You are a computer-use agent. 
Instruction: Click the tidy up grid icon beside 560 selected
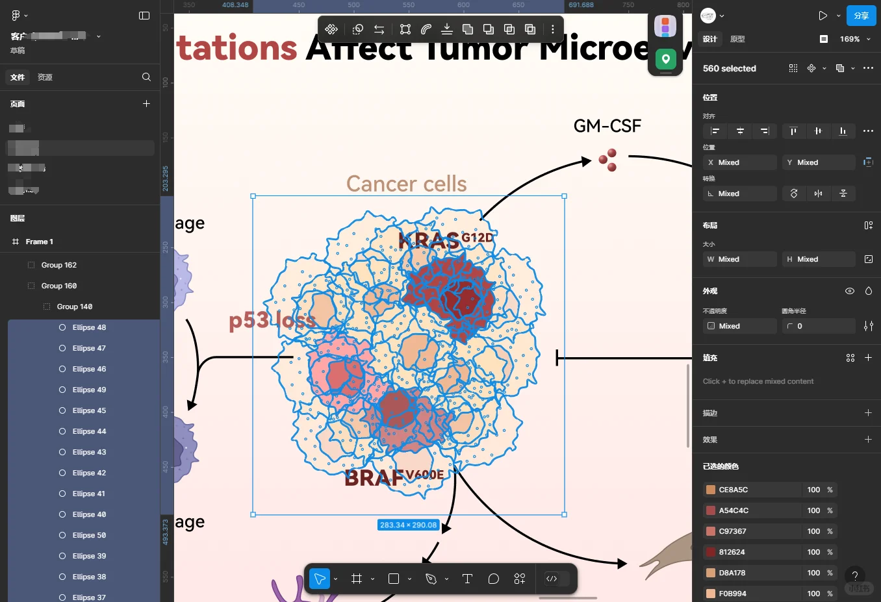793,68
